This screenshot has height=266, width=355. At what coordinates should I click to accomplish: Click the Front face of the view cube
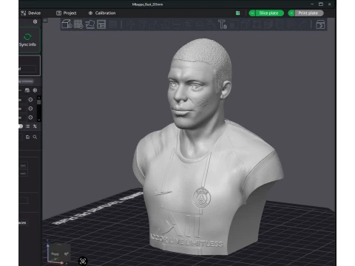pos(55,253)
